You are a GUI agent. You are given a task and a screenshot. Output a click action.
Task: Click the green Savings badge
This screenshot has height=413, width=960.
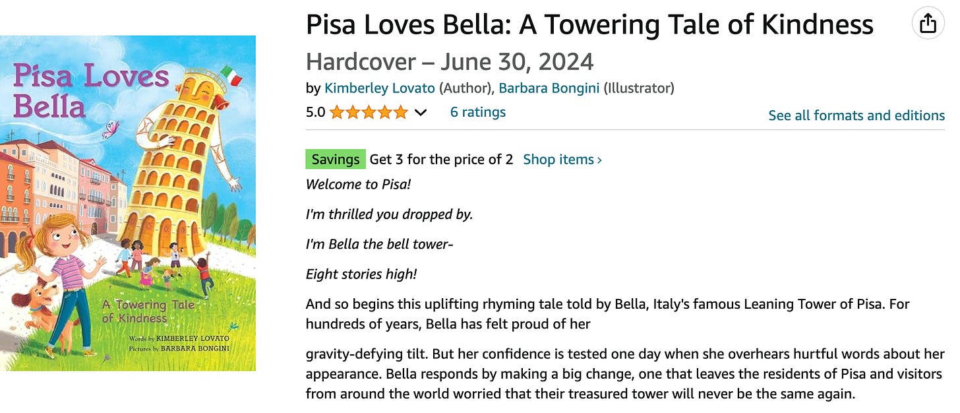336,159
